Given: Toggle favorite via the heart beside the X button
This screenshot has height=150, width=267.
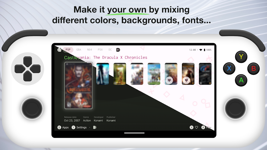Looking at the screenshot, I should pos(196,127).
